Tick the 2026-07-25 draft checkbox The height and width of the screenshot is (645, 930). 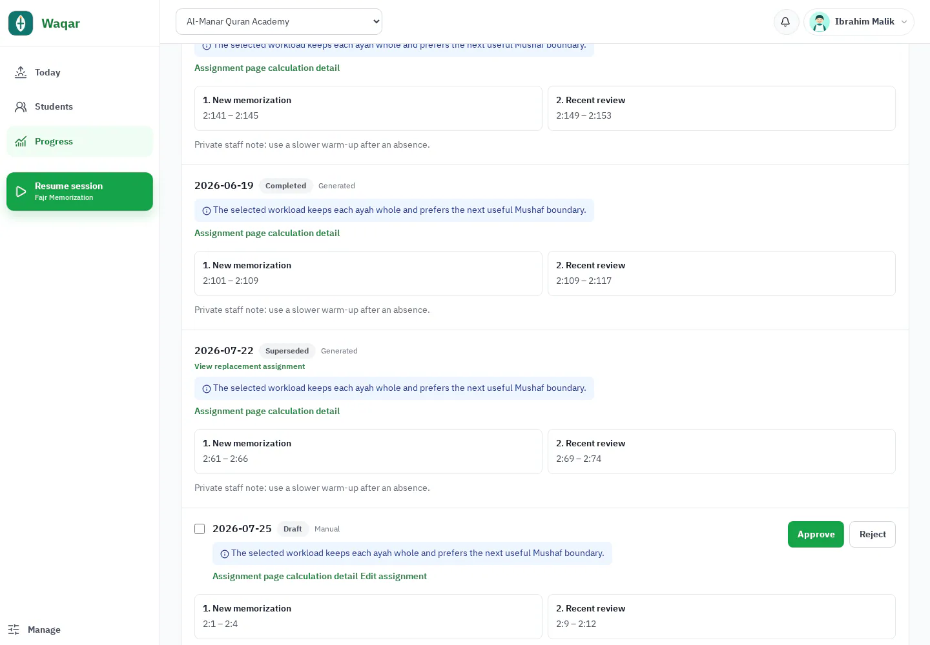[200, 529]
